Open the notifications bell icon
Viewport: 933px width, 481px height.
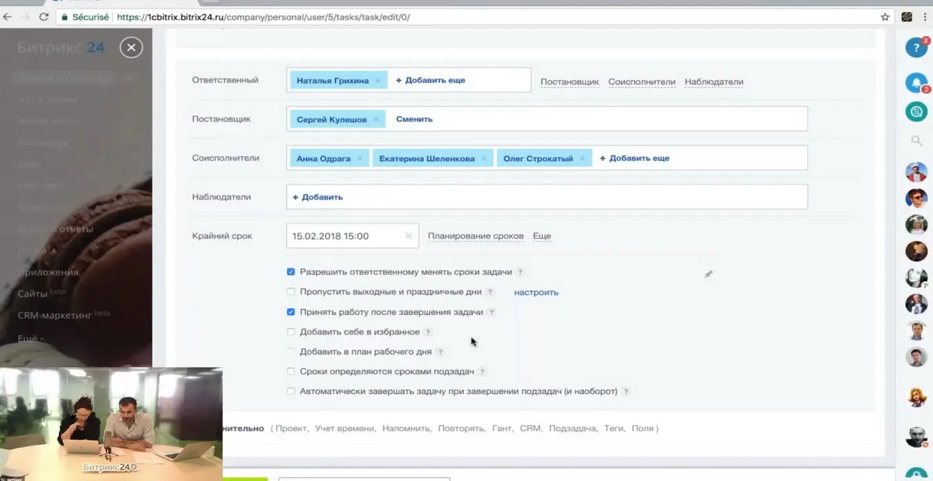[916, 83]
